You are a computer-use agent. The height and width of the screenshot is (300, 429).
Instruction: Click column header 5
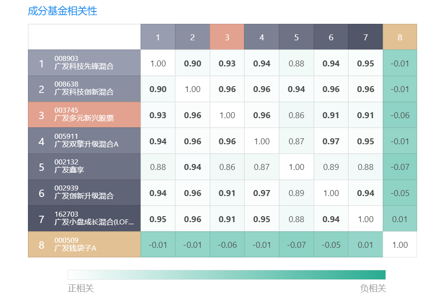pyautogui.click(x=296, y=37)
